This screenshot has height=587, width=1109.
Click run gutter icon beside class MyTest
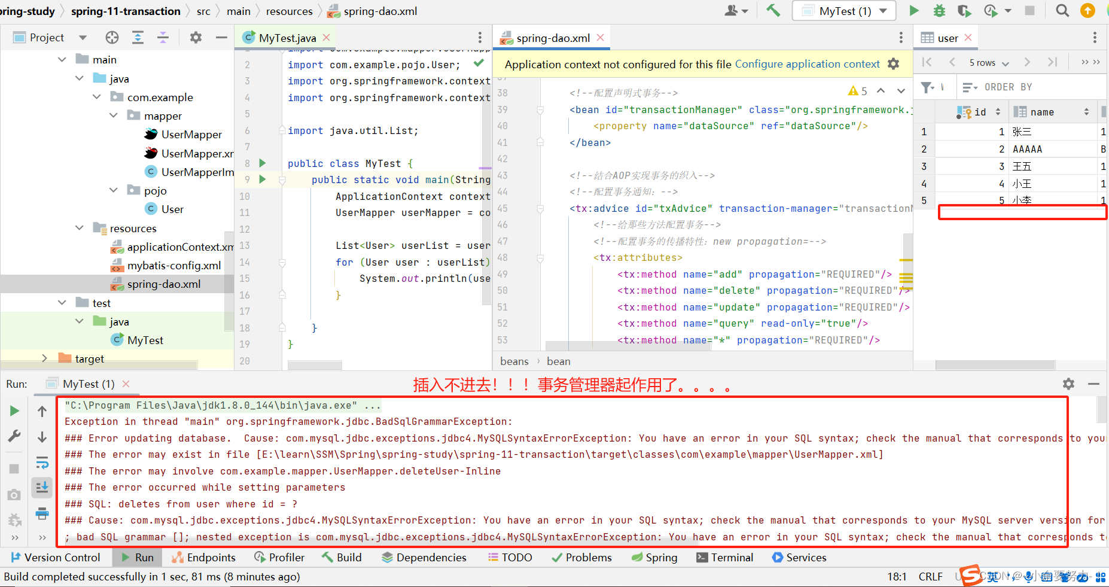262,163
